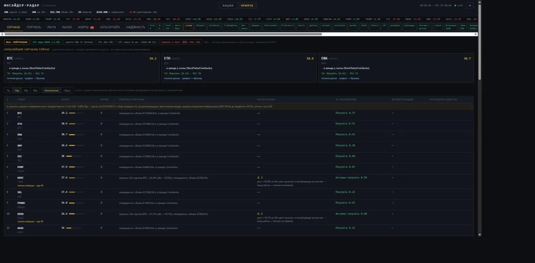Open the РЫНОК tab
Screen dimensions: 535x263
point(67,27)
